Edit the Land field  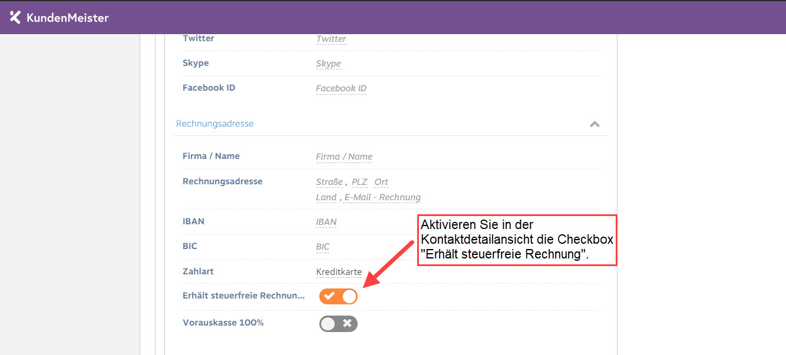[x=326, y=197]
